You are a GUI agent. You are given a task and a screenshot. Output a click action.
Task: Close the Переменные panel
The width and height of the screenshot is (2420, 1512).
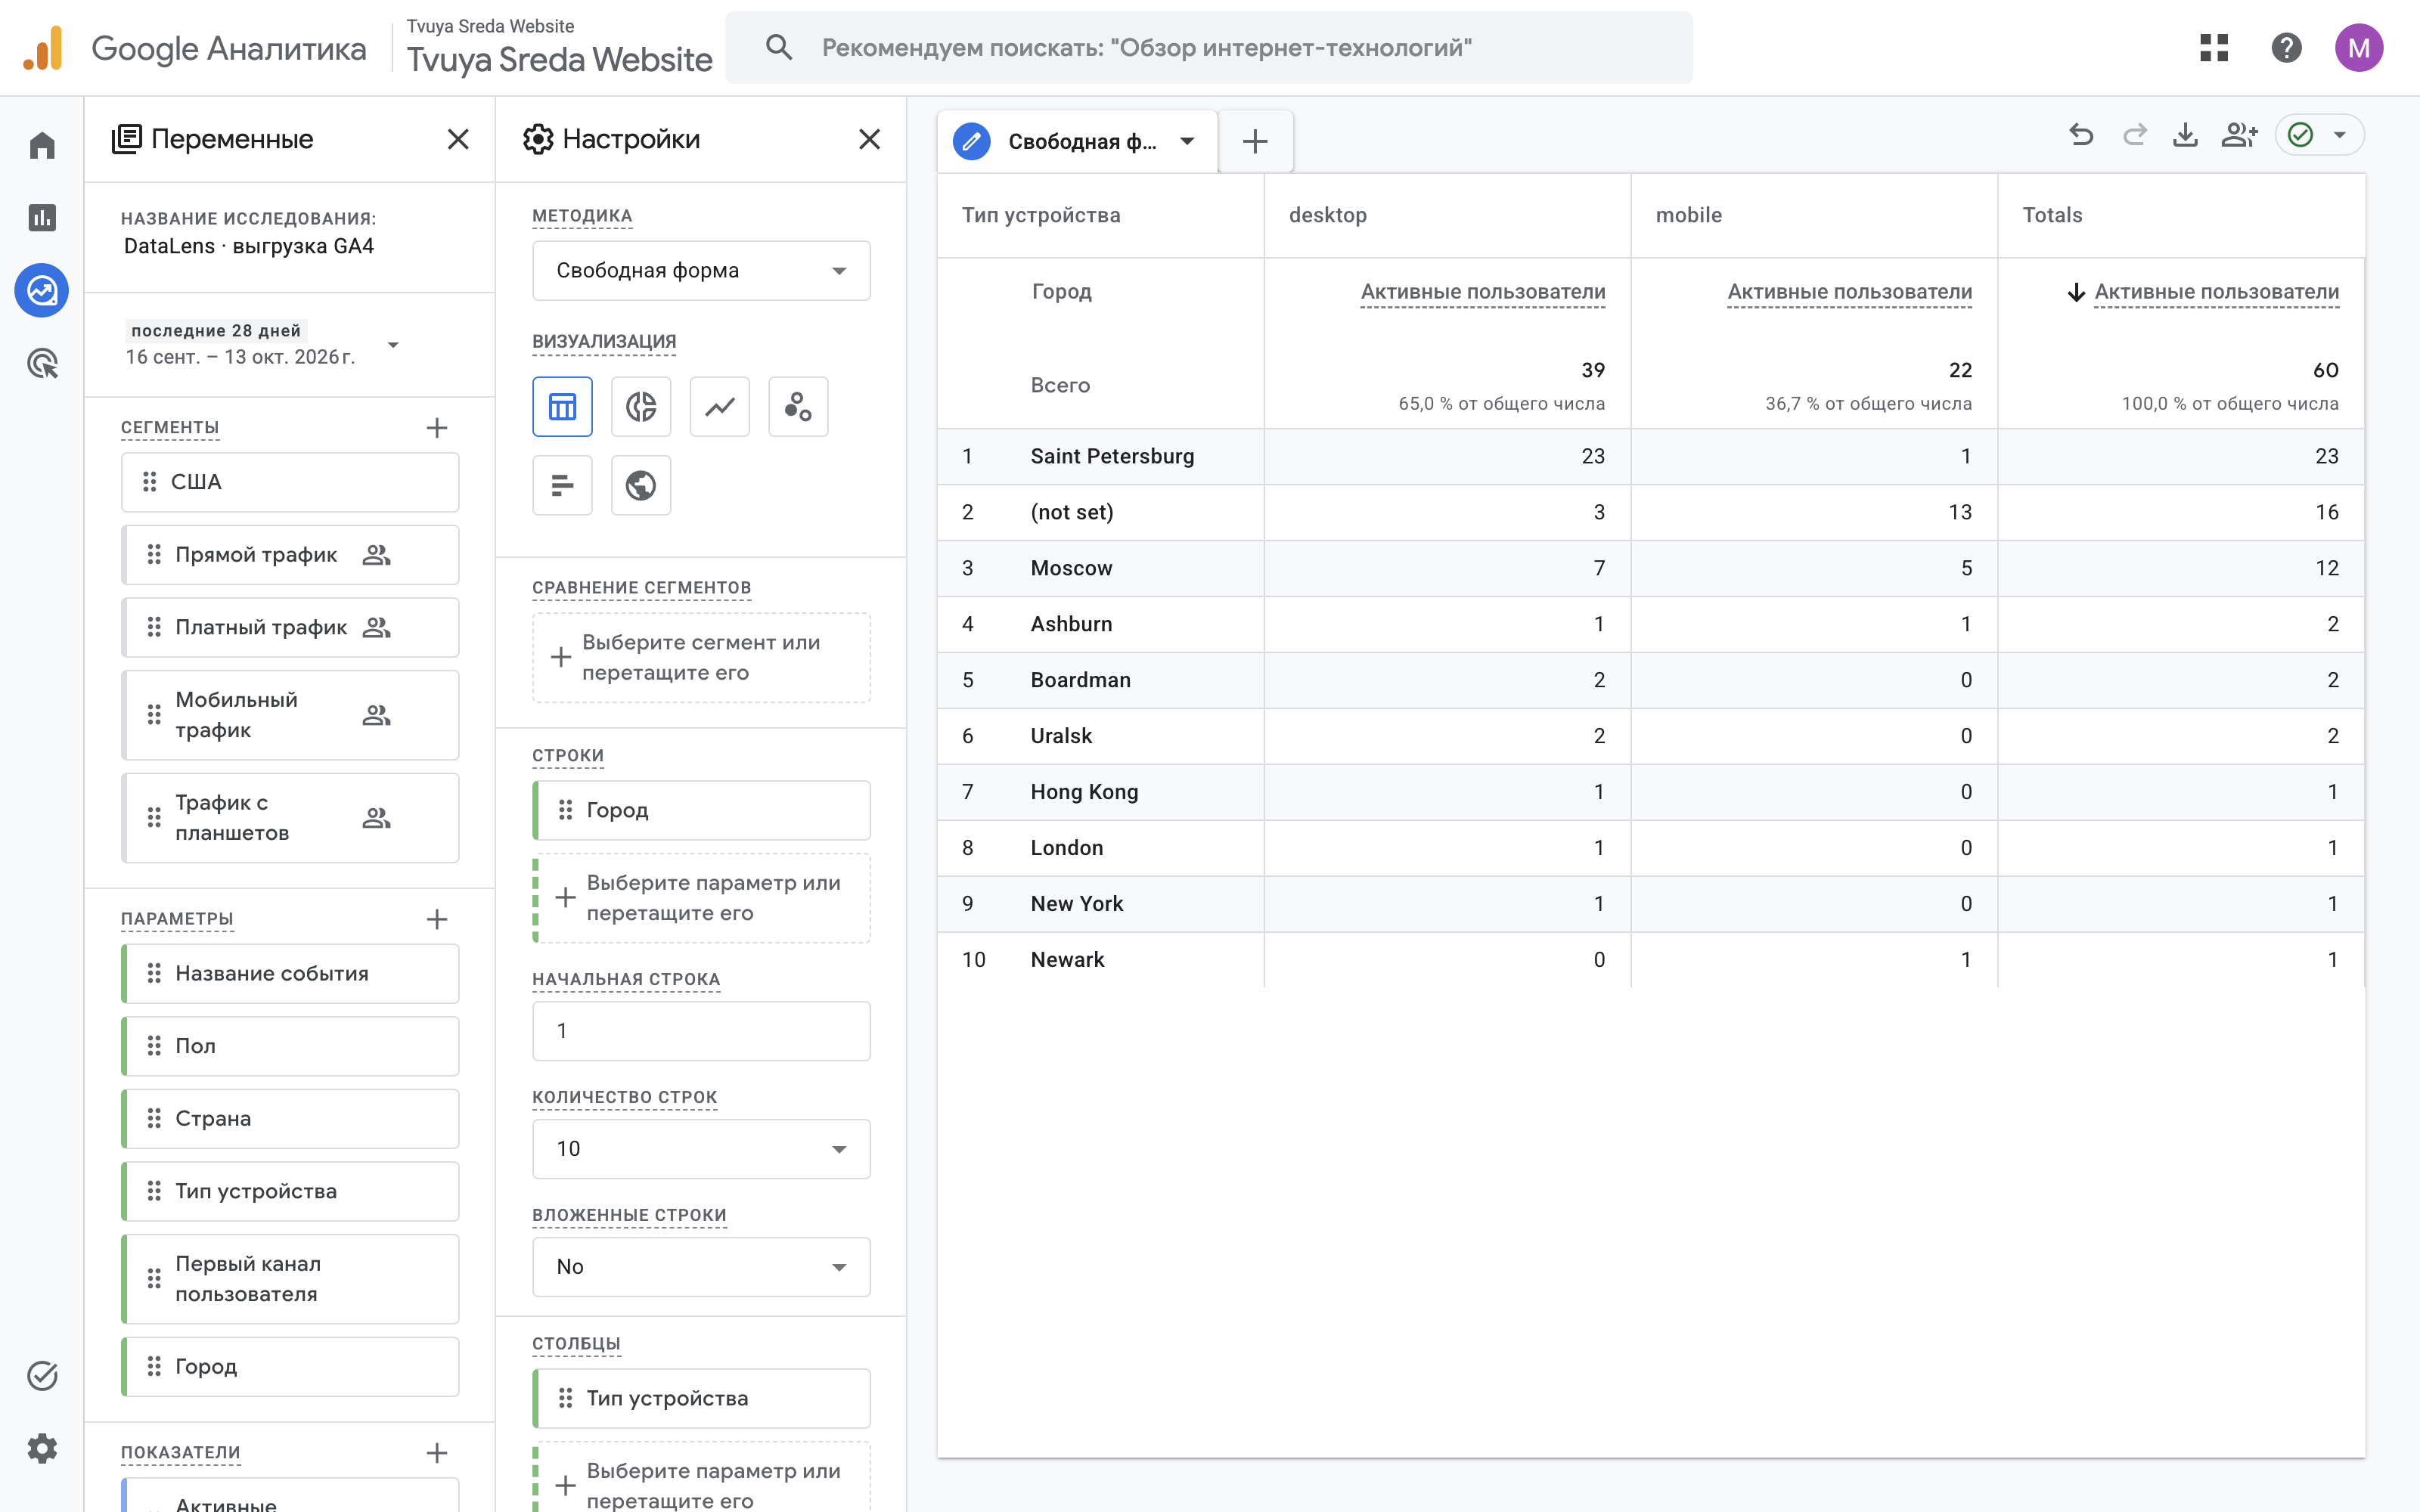click(x=458, y=139)
